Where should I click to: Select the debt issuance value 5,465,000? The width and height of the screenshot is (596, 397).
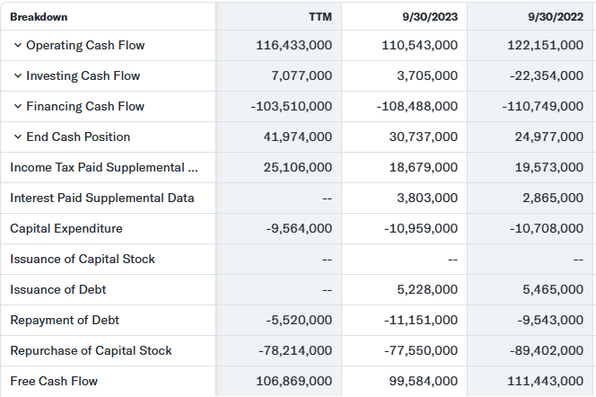553,289
